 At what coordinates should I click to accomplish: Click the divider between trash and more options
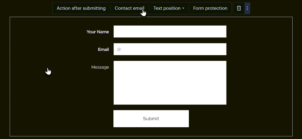click(x=245, y=8)
